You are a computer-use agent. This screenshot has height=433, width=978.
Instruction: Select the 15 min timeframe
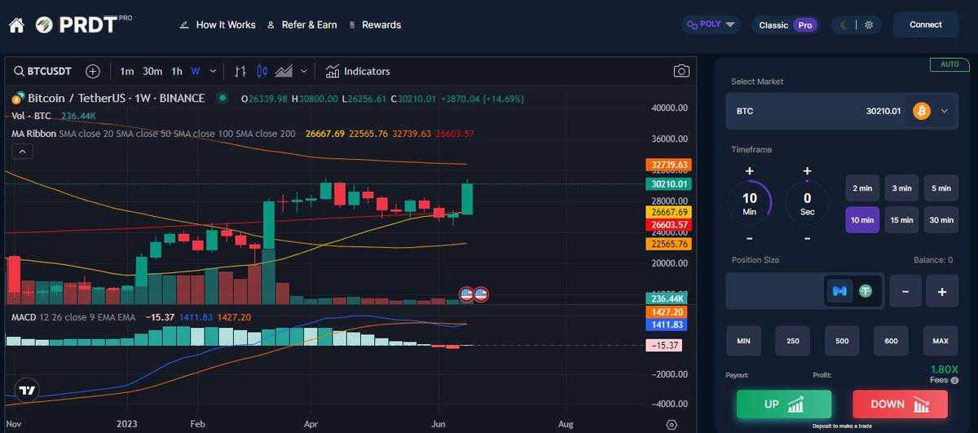pyautogui.click(x=901, y=220)
